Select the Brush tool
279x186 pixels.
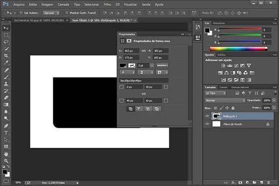[6, 77]
